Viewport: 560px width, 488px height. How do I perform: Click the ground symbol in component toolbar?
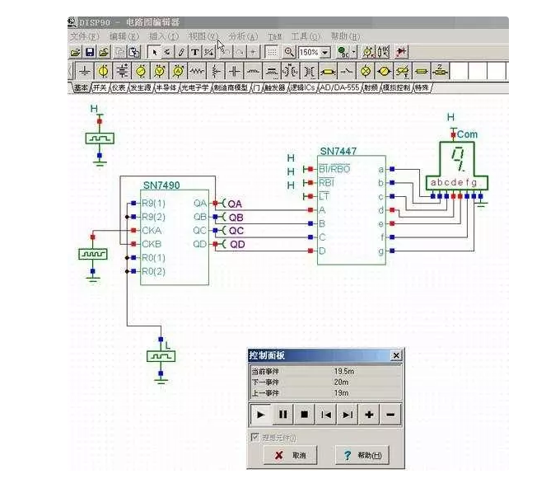point(85,71)
